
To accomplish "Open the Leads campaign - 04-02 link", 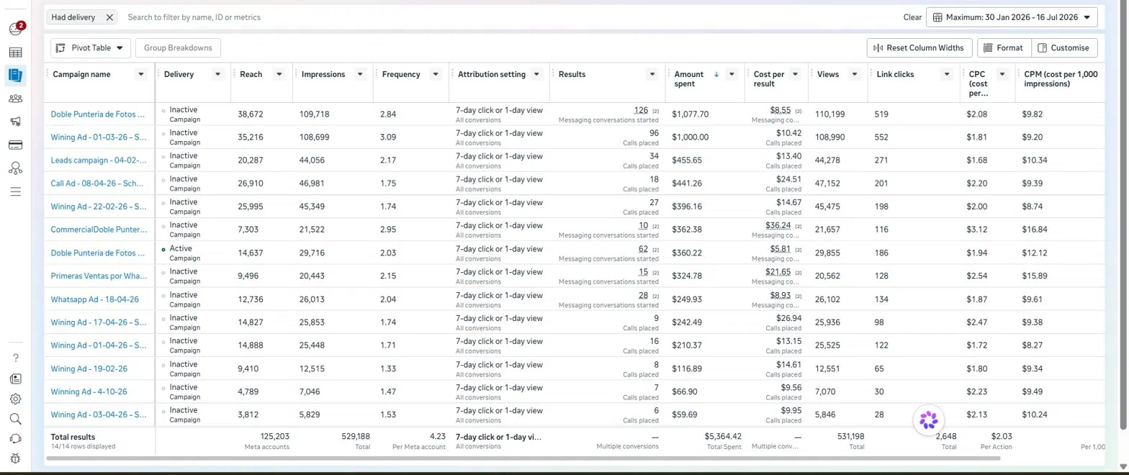I will (99, 160).
